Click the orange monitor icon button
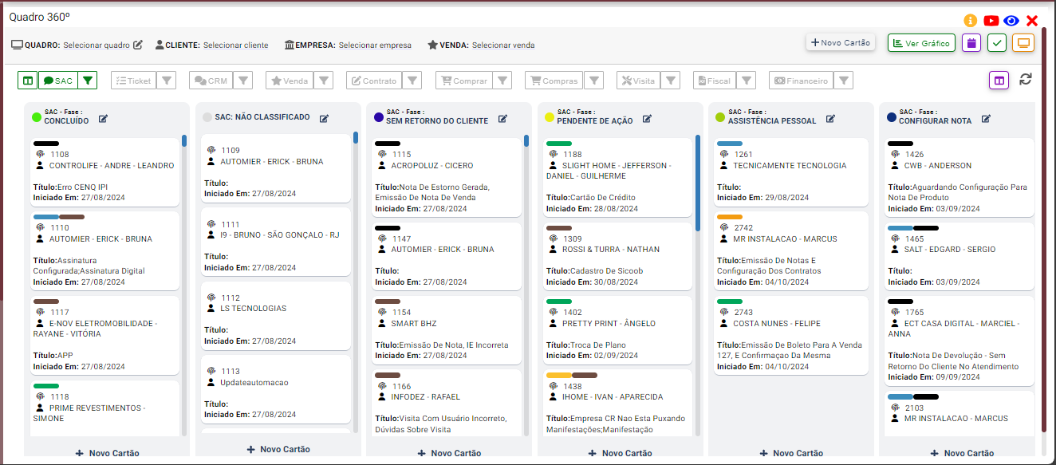The height and width of the screenshot is (465, 1056). point(1023,43)
